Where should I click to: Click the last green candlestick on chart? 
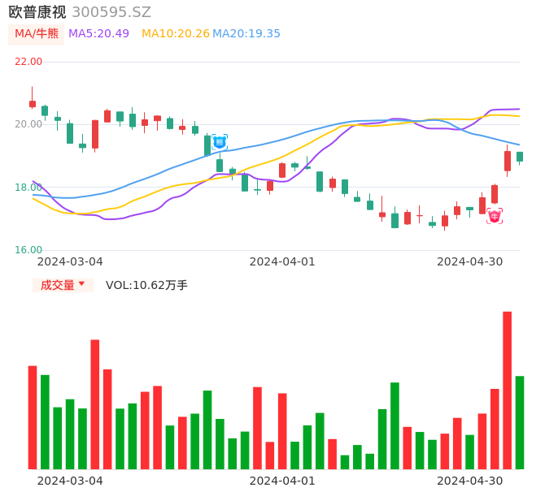click(x=520, y=157)
